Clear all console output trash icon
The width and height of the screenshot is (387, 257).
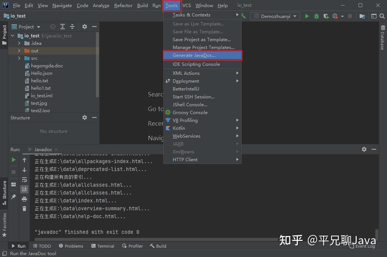pos(24,209)
